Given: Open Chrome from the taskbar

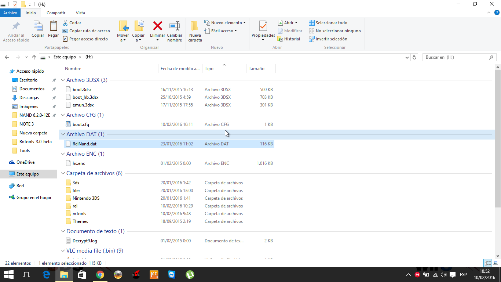Looking at the screenshot, I should [x=100, y=275].
